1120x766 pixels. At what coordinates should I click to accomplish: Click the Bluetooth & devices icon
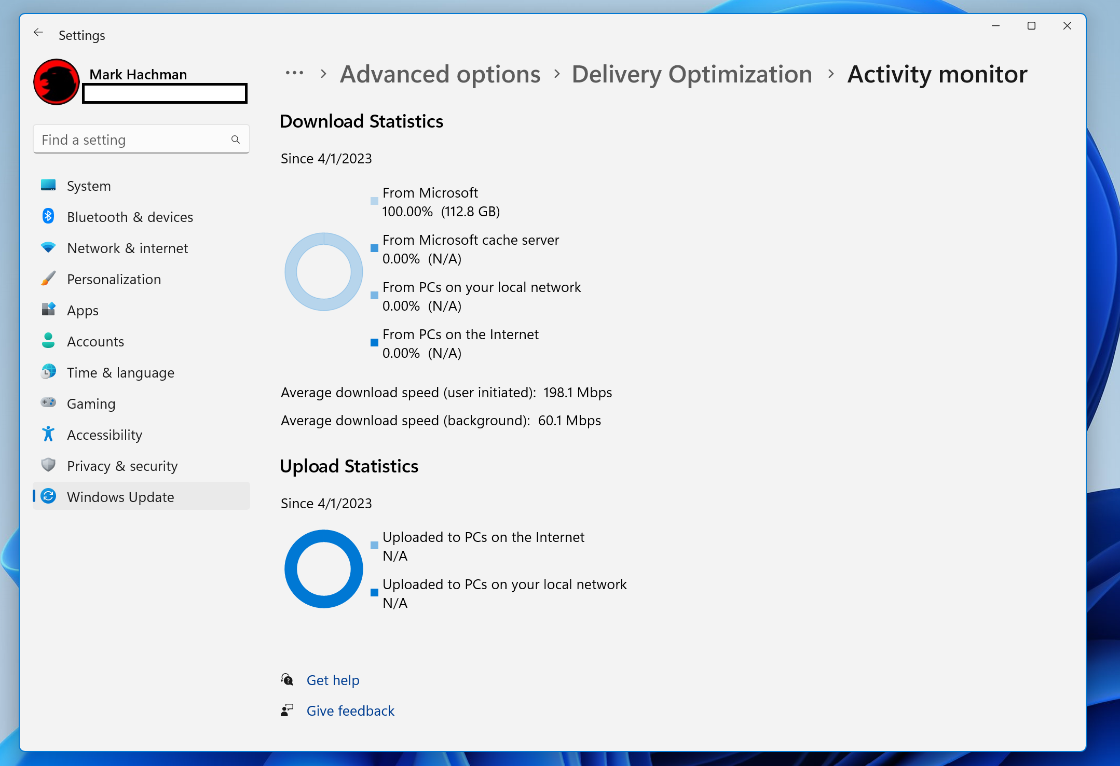click(x=48, y=217)
